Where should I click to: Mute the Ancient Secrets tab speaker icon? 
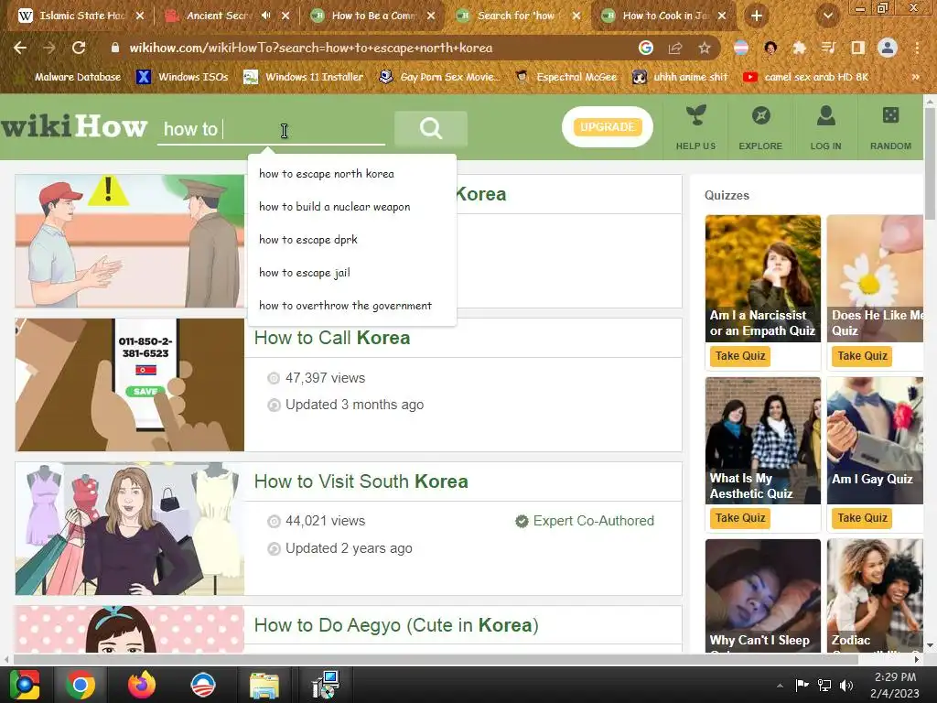[x=266, y=16]
